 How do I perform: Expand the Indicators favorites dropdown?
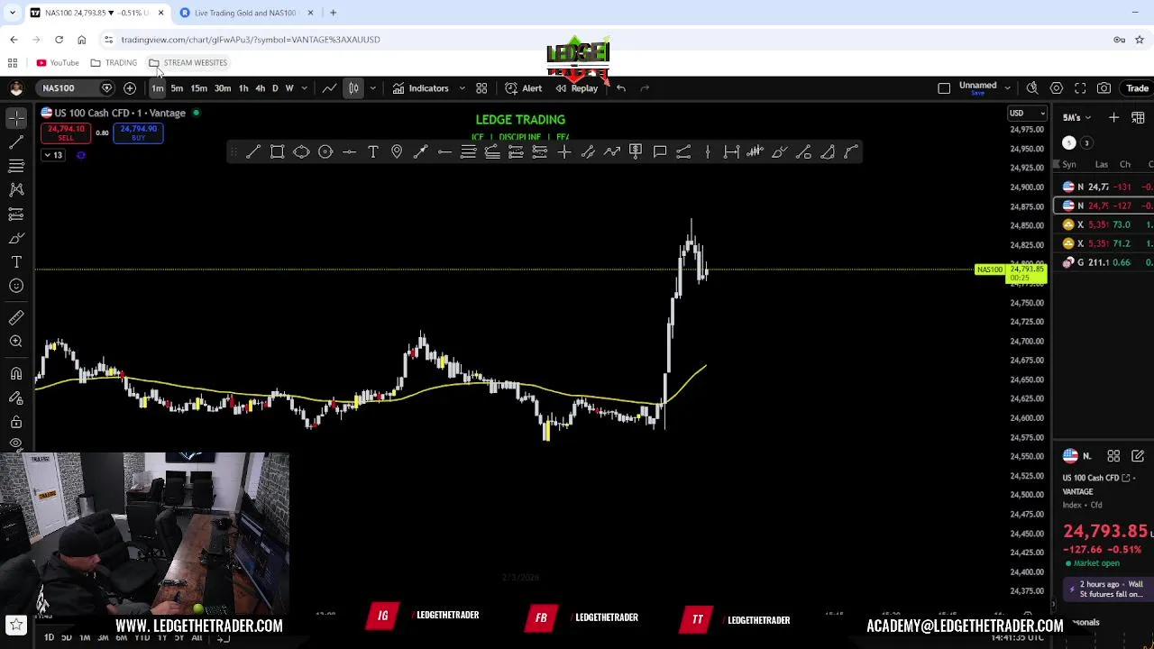tap(462, 88)
